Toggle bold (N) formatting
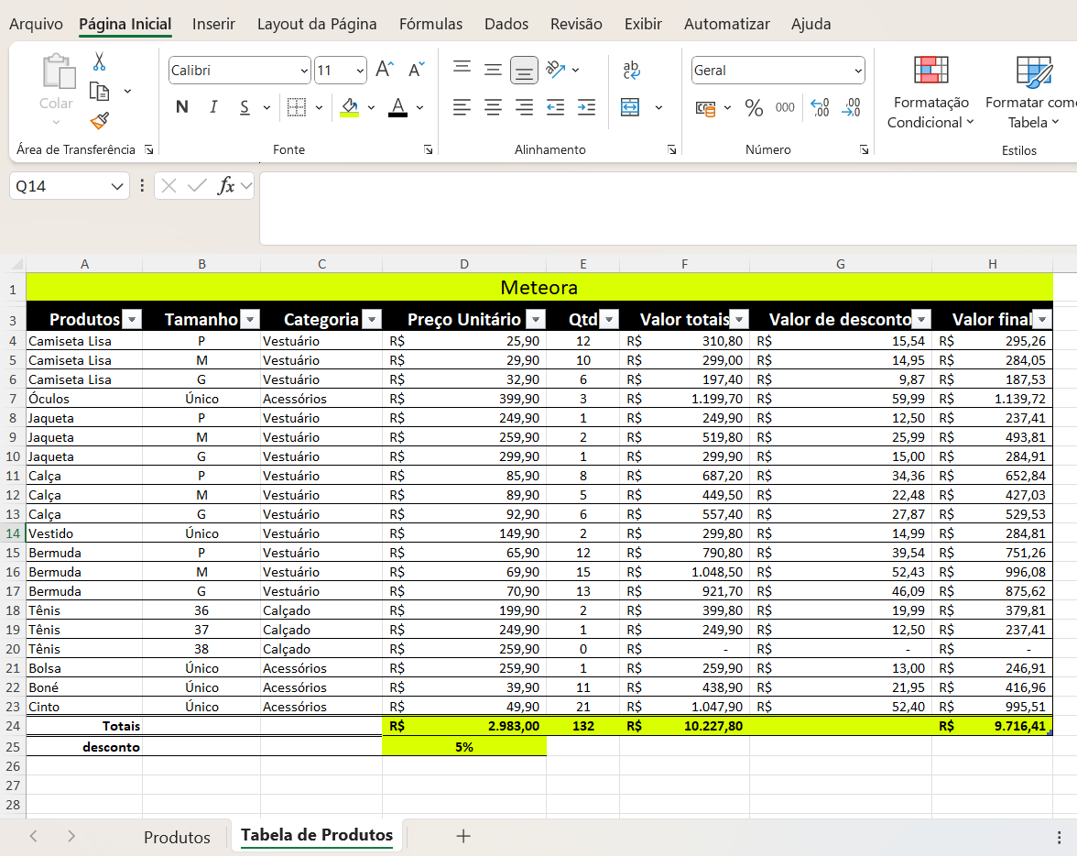 pos(182,107)
